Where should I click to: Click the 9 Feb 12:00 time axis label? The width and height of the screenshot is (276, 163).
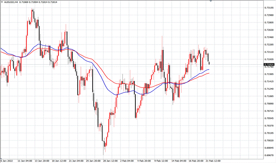[161, 161]
